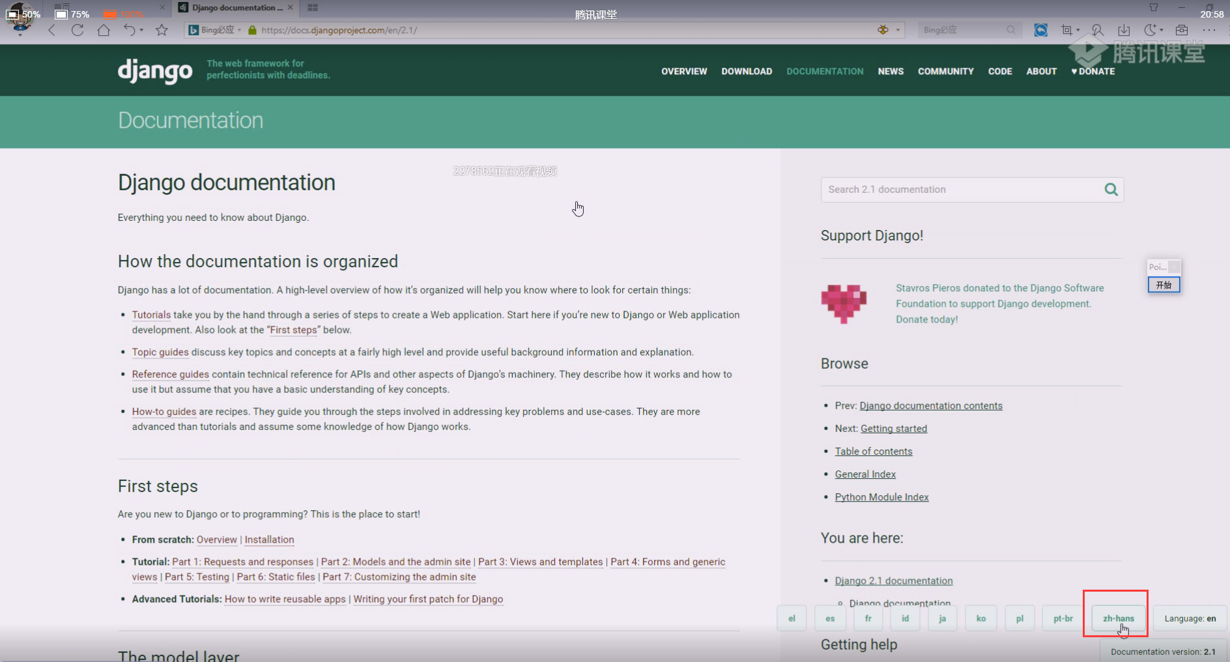Click the undo closed tab arrow icon
Screen dimensions: 1230x662
[130, 30]
